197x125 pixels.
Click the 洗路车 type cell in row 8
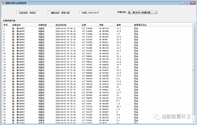(41, 48)
